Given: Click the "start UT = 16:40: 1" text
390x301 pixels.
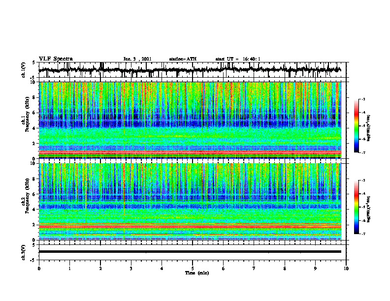Looking at the screenshot, I should (238, 59).
